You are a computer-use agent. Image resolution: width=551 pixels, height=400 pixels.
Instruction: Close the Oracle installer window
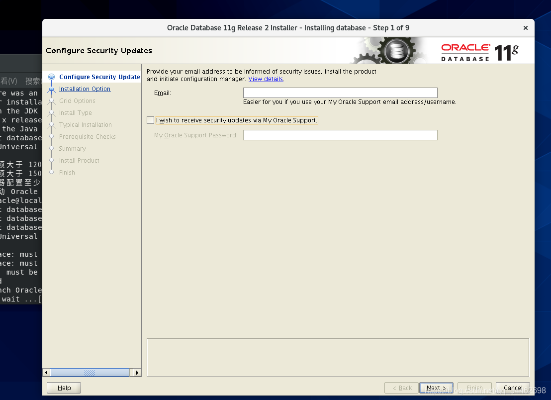click(525, 28)
